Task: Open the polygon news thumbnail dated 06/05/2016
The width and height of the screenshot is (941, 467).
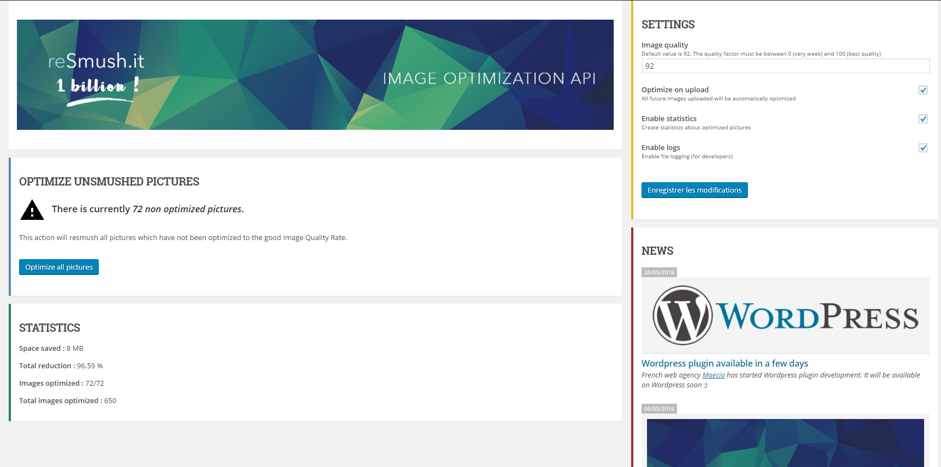Action: click(x=785, y=442)
